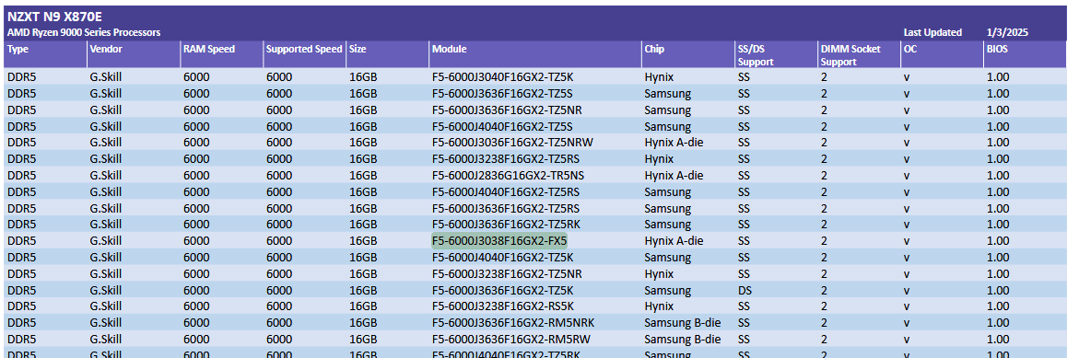
Task: Click the highlighted F5-6000J3038F16GX2-FX5 module cell
Action: 498,241
